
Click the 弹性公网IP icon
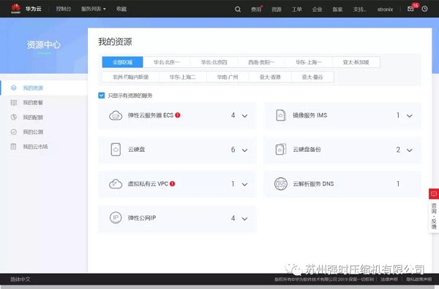(116, 217)
